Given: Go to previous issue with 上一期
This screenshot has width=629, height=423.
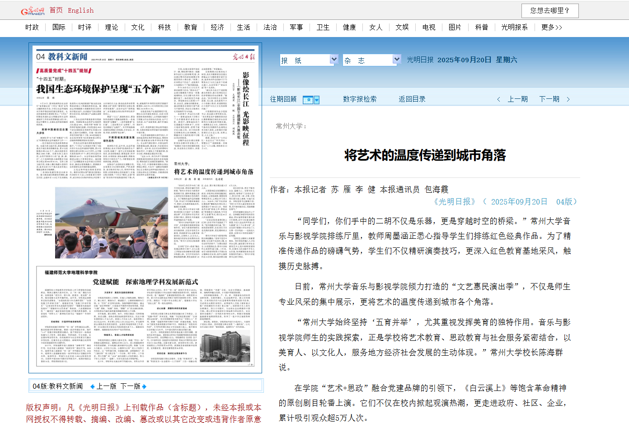Looking at the screenshot, I should [517, 99].
